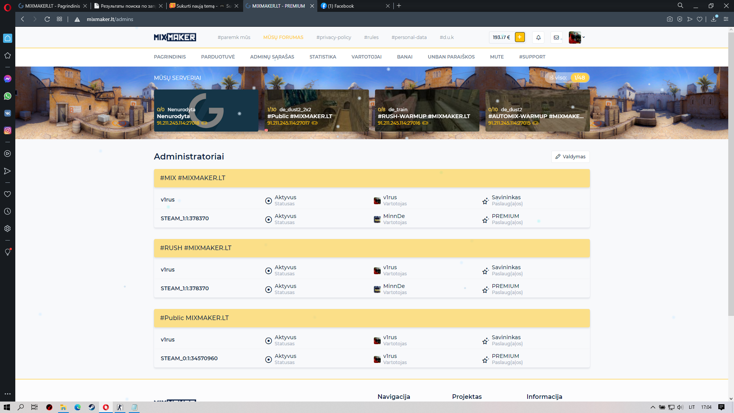Click the yellow plus add-balance button
The height and width of the screenshot is (413, 734).
[x=520, y=37]
